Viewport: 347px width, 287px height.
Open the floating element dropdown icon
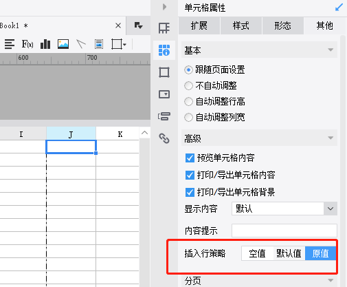tap(118, 44)
